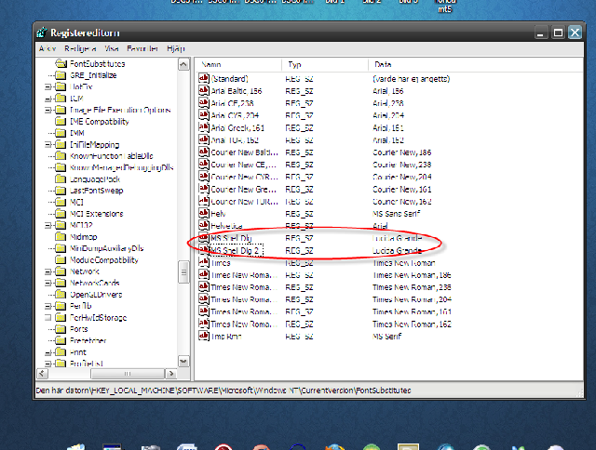The height and width of the screenshot is (450, 596).
Task: Click the tree pane scroll right arrow
Action: (x=171, y=374)
